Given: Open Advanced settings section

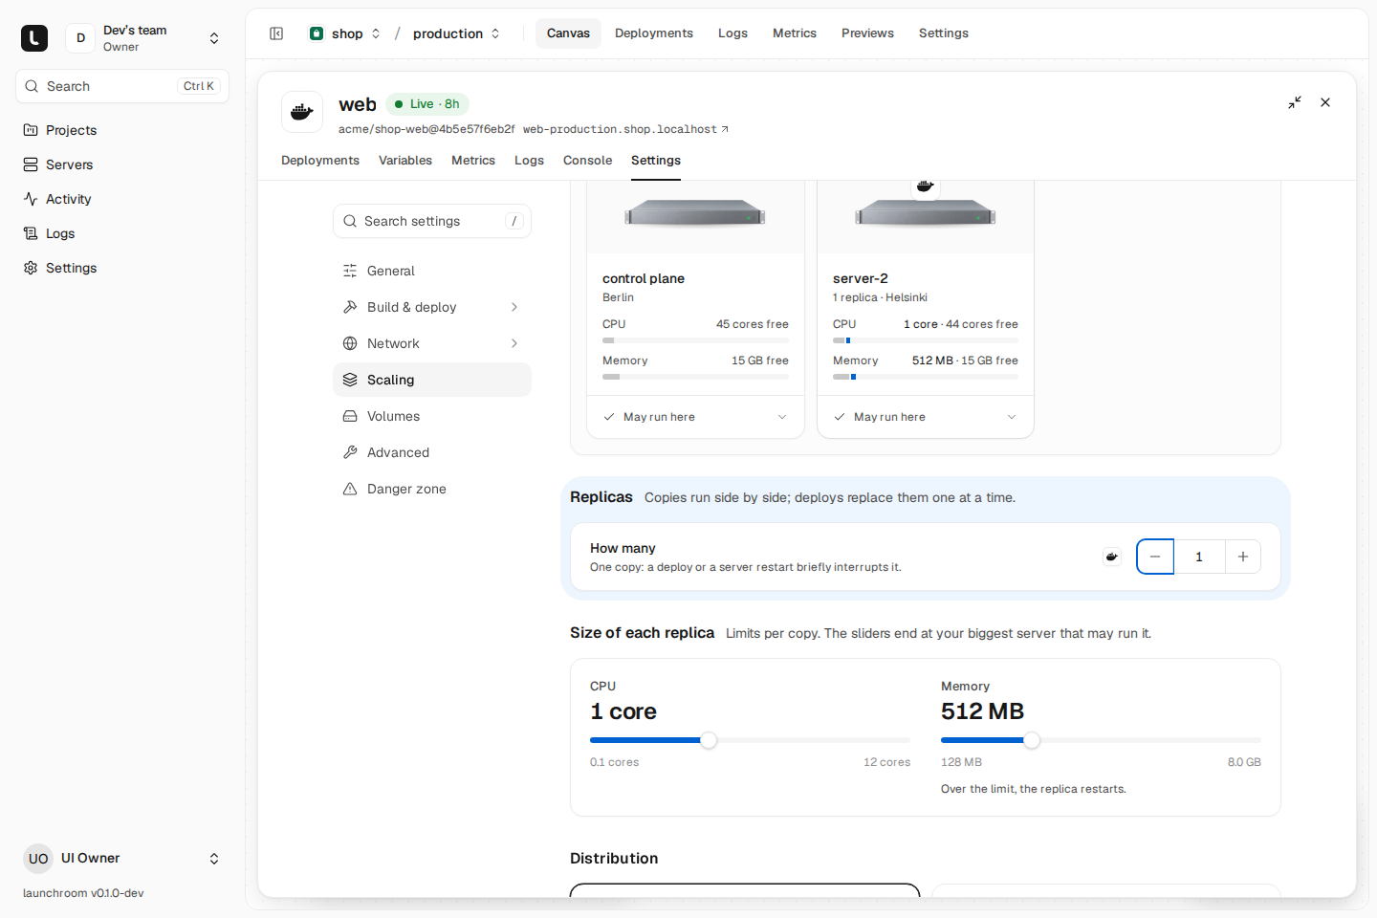Looking at the screenshot, I should pyautogui.click(x=432, y=452).
